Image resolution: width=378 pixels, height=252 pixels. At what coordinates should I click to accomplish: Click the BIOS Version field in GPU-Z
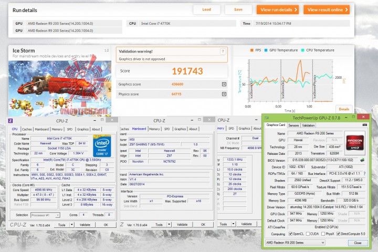click(322, 160)
